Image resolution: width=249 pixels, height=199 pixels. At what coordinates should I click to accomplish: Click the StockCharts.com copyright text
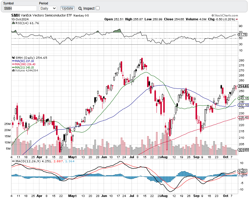point(225,15)
